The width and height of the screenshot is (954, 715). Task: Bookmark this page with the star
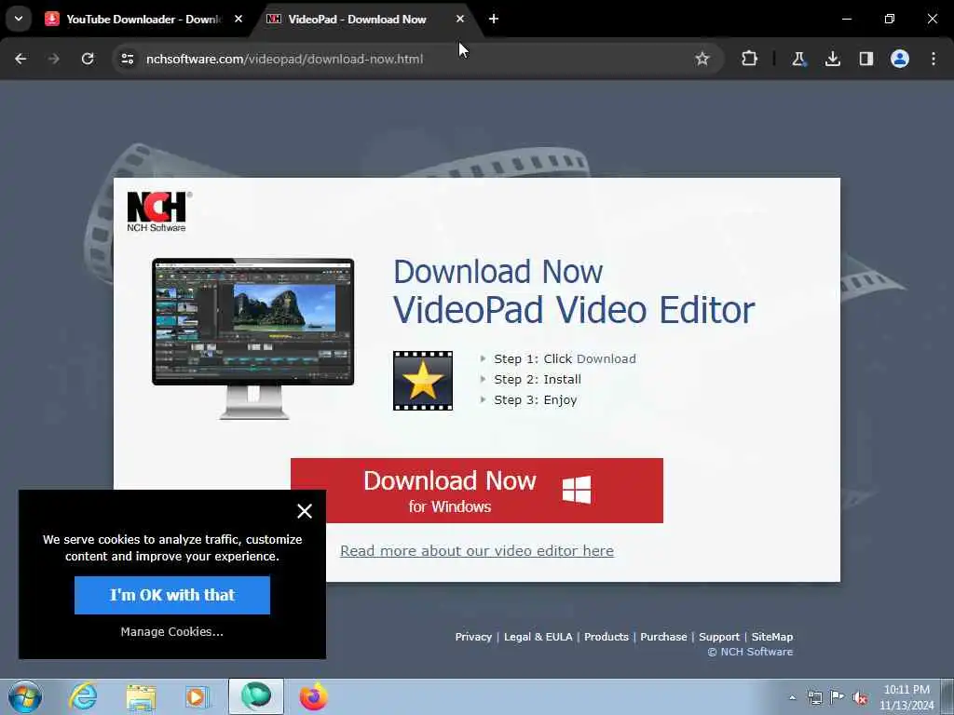point(702,59)
